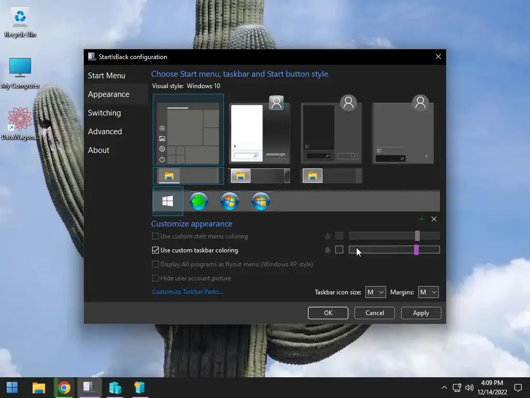Click the green plus add-style icon
The height and width of the screenshot is (398, 530).
pos(421,219)
